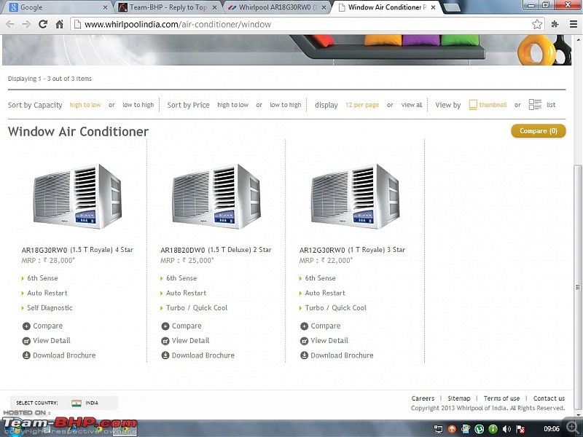Click the Compare plus icon for AR18G30RW0
This screenshot has height=437, width=583.
click(x=26, y=326)
